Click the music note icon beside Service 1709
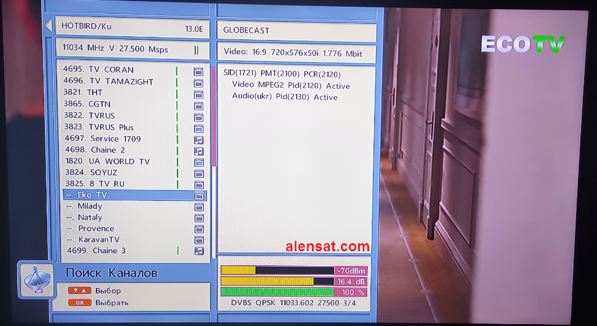The width and height of the screenshot is (597, 326). [198, 139]
